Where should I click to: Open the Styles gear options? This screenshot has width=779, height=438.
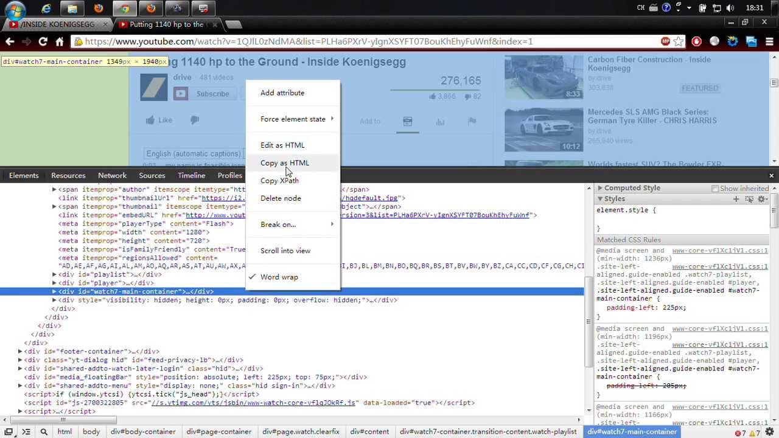tap(762, 199)
